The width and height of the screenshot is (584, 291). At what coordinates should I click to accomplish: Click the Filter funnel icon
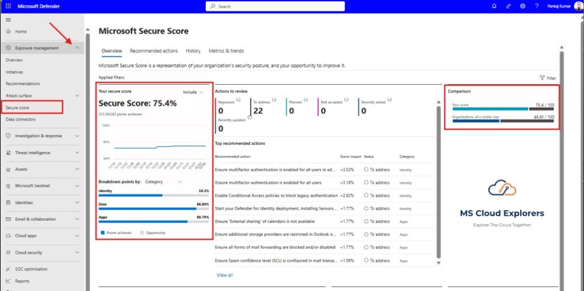pyautogui.click(x=542, y=78)
